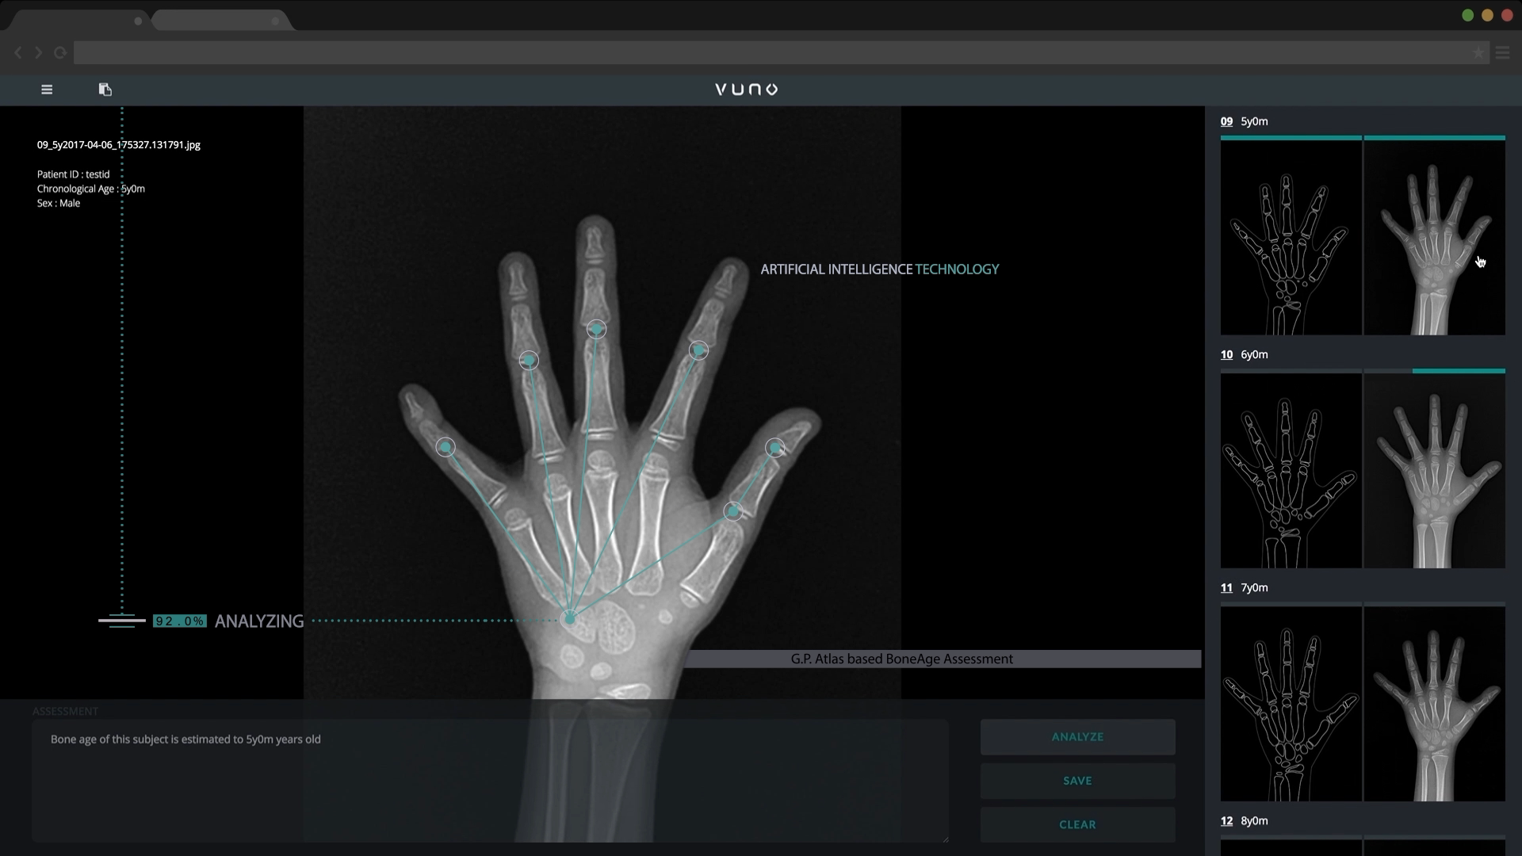Click the 'Patient ID : testid' text
Screen dimensions: 1522x856
pos(73,174)
